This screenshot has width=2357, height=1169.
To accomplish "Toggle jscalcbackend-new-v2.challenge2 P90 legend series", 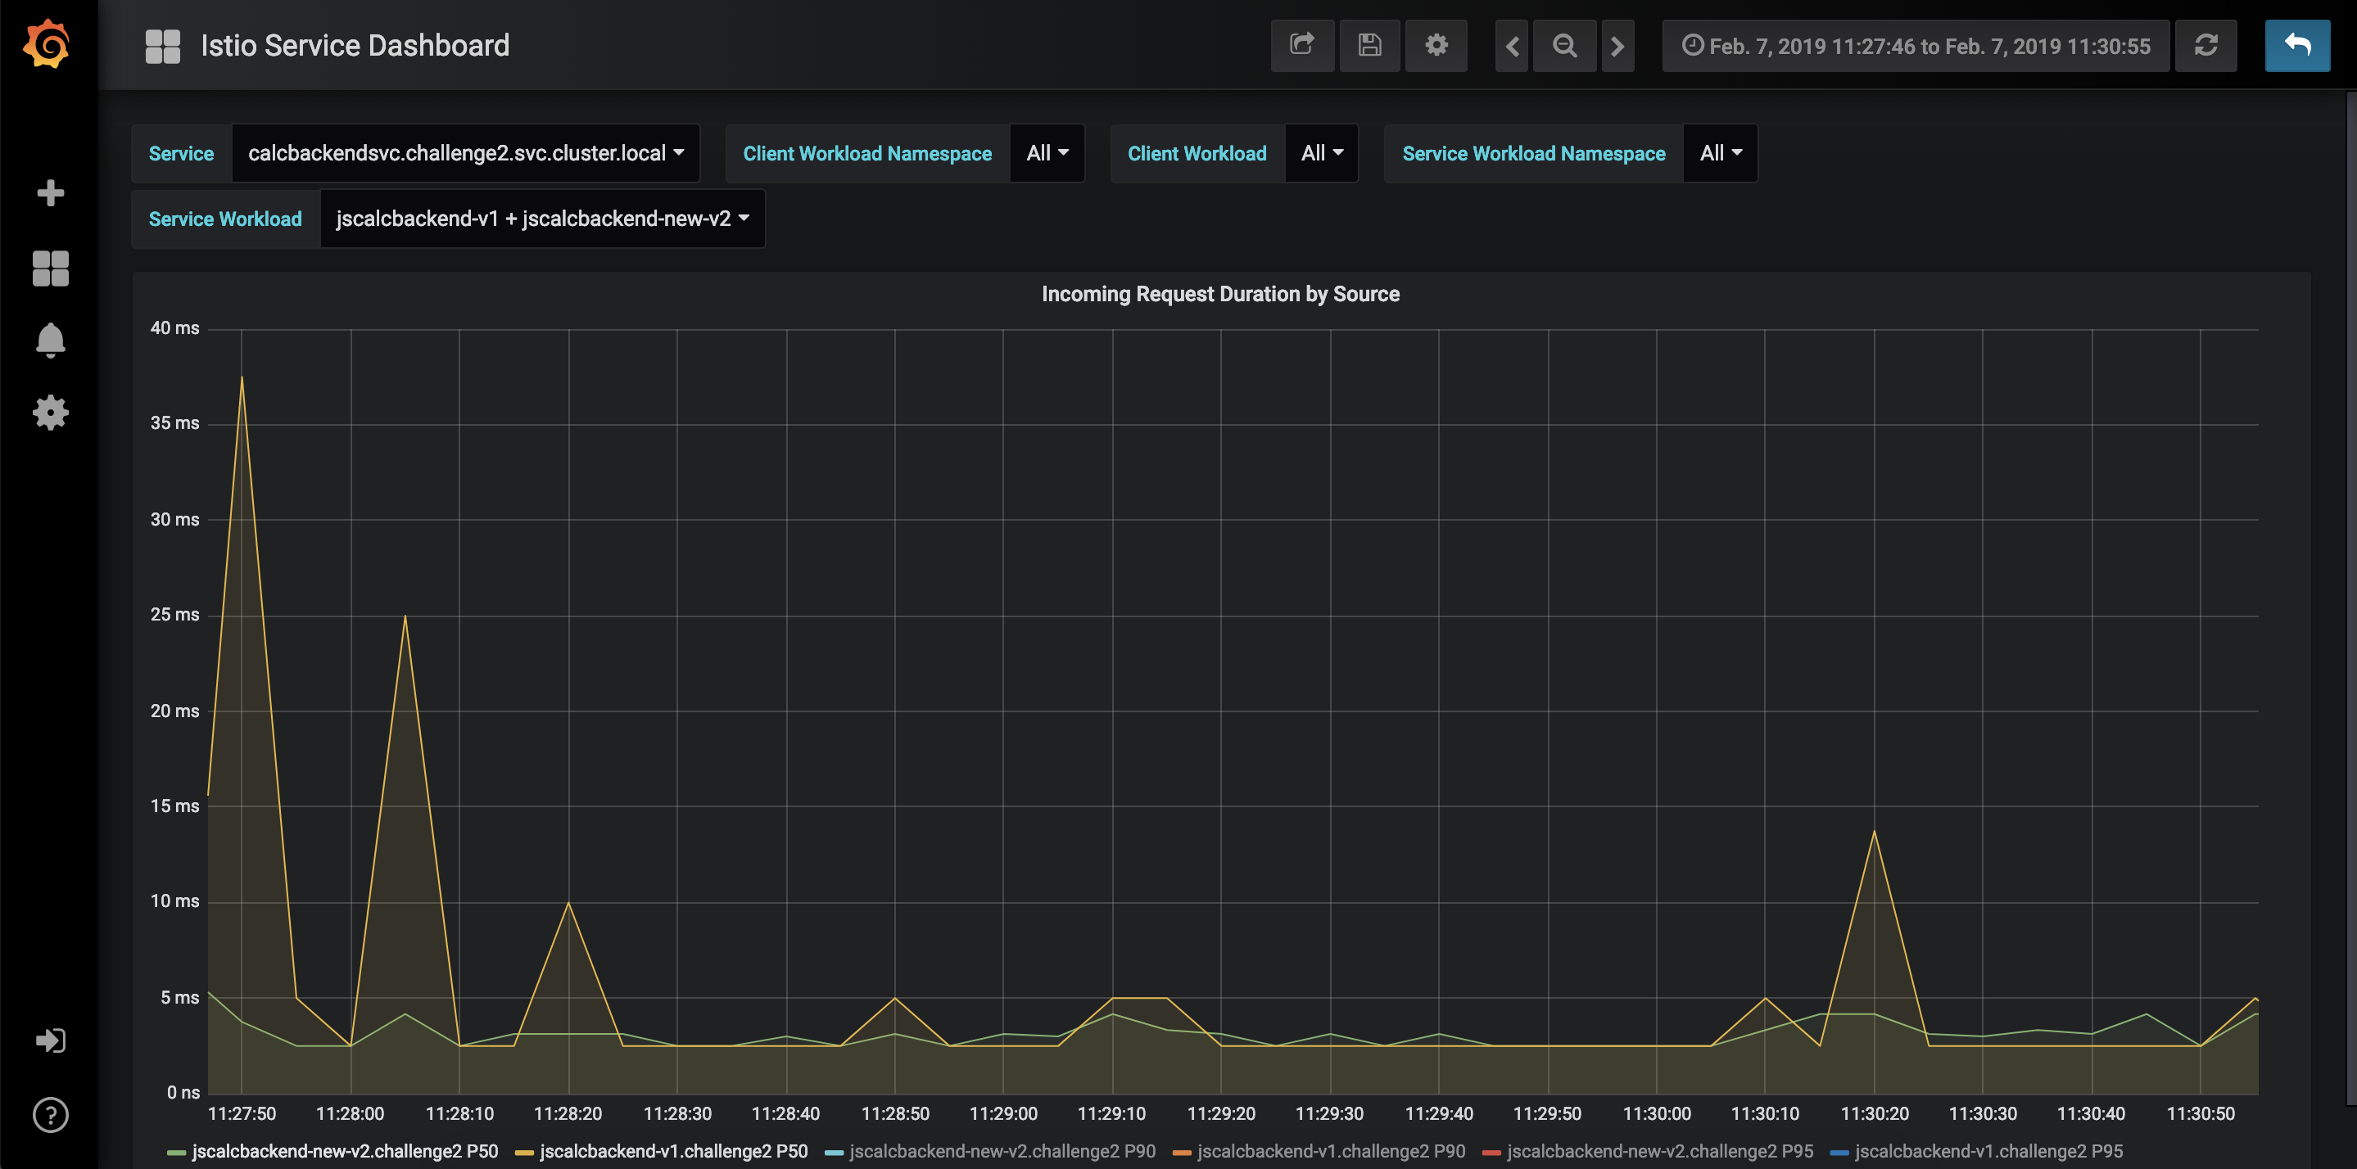I will [x=1002, y=1152].
